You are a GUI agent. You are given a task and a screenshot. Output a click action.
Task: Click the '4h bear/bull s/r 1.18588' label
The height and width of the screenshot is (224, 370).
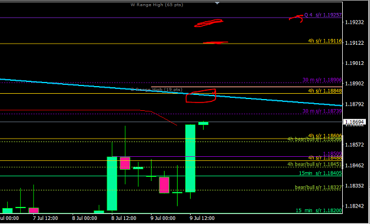click(x=314, y=139)
